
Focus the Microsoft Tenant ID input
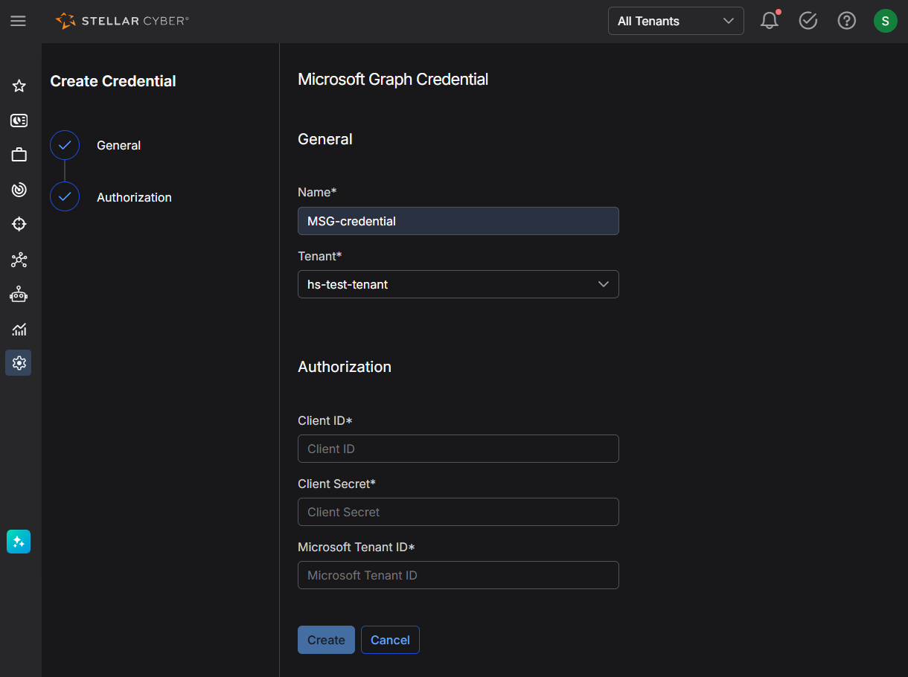point(458,575)
